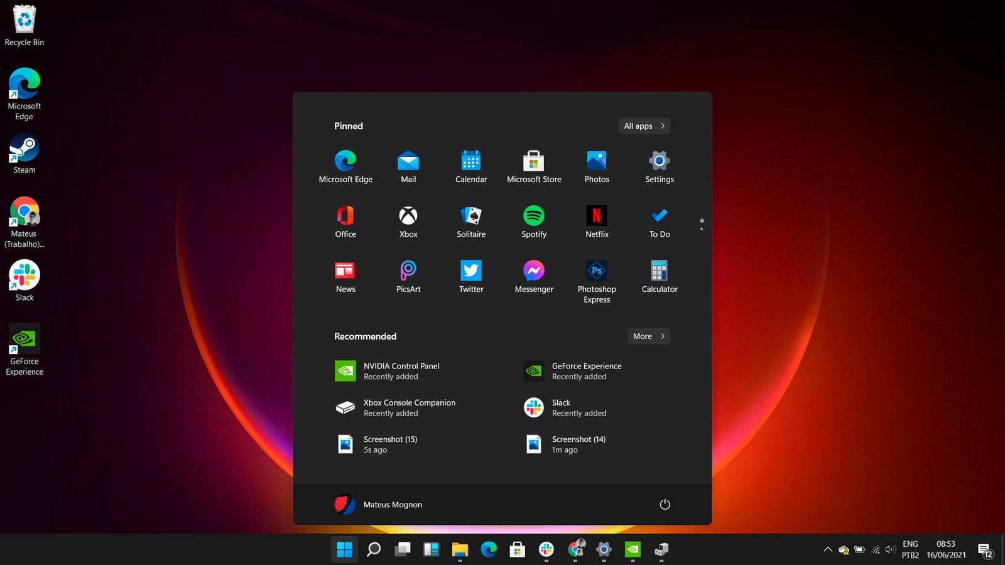
Task: Open Task View on the taskbar
Action: pos(403,550)
